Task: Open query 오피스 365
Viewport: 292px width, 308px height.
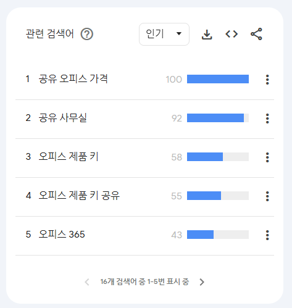Action: point(62,235)
